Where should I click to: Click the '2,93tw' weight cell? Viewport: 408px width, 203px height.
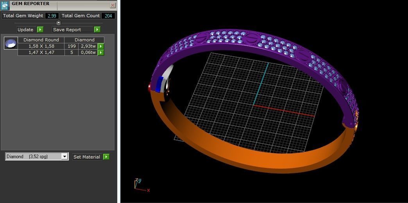88,46
